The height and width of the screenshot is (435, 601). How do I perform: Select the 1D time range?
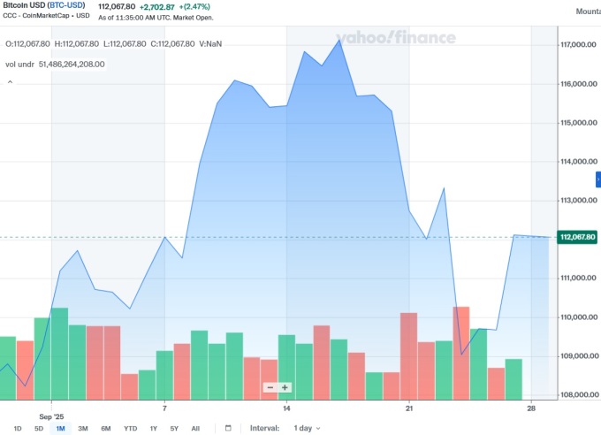point(18,429)
